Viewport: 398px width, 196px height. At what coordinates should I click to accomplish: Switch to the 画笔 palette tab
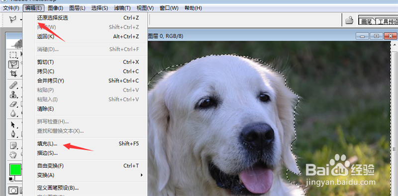pyautogui.click(x=367, y=22)
